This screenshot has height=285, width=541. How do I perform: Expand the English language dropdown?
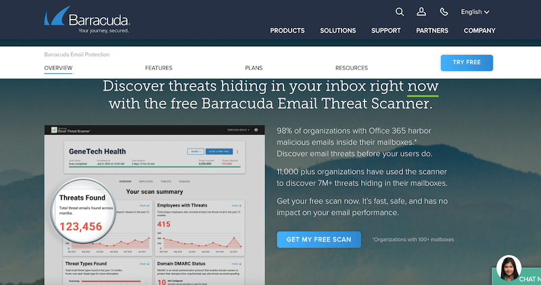coord(475,12)
